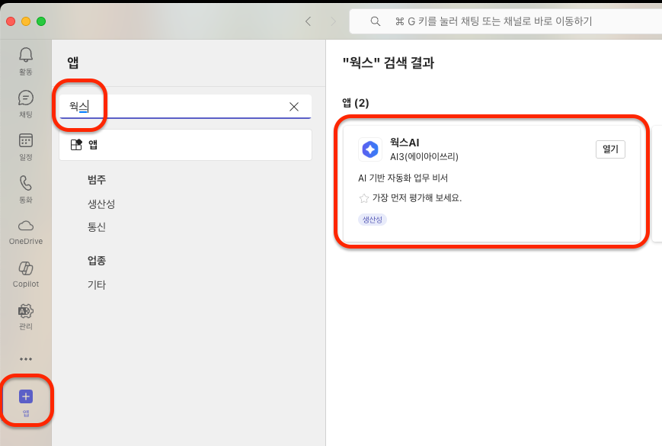Show more apps with ellipsis icon
The height and width of the screenshot is (446, 662).
[x=26, y=359]
